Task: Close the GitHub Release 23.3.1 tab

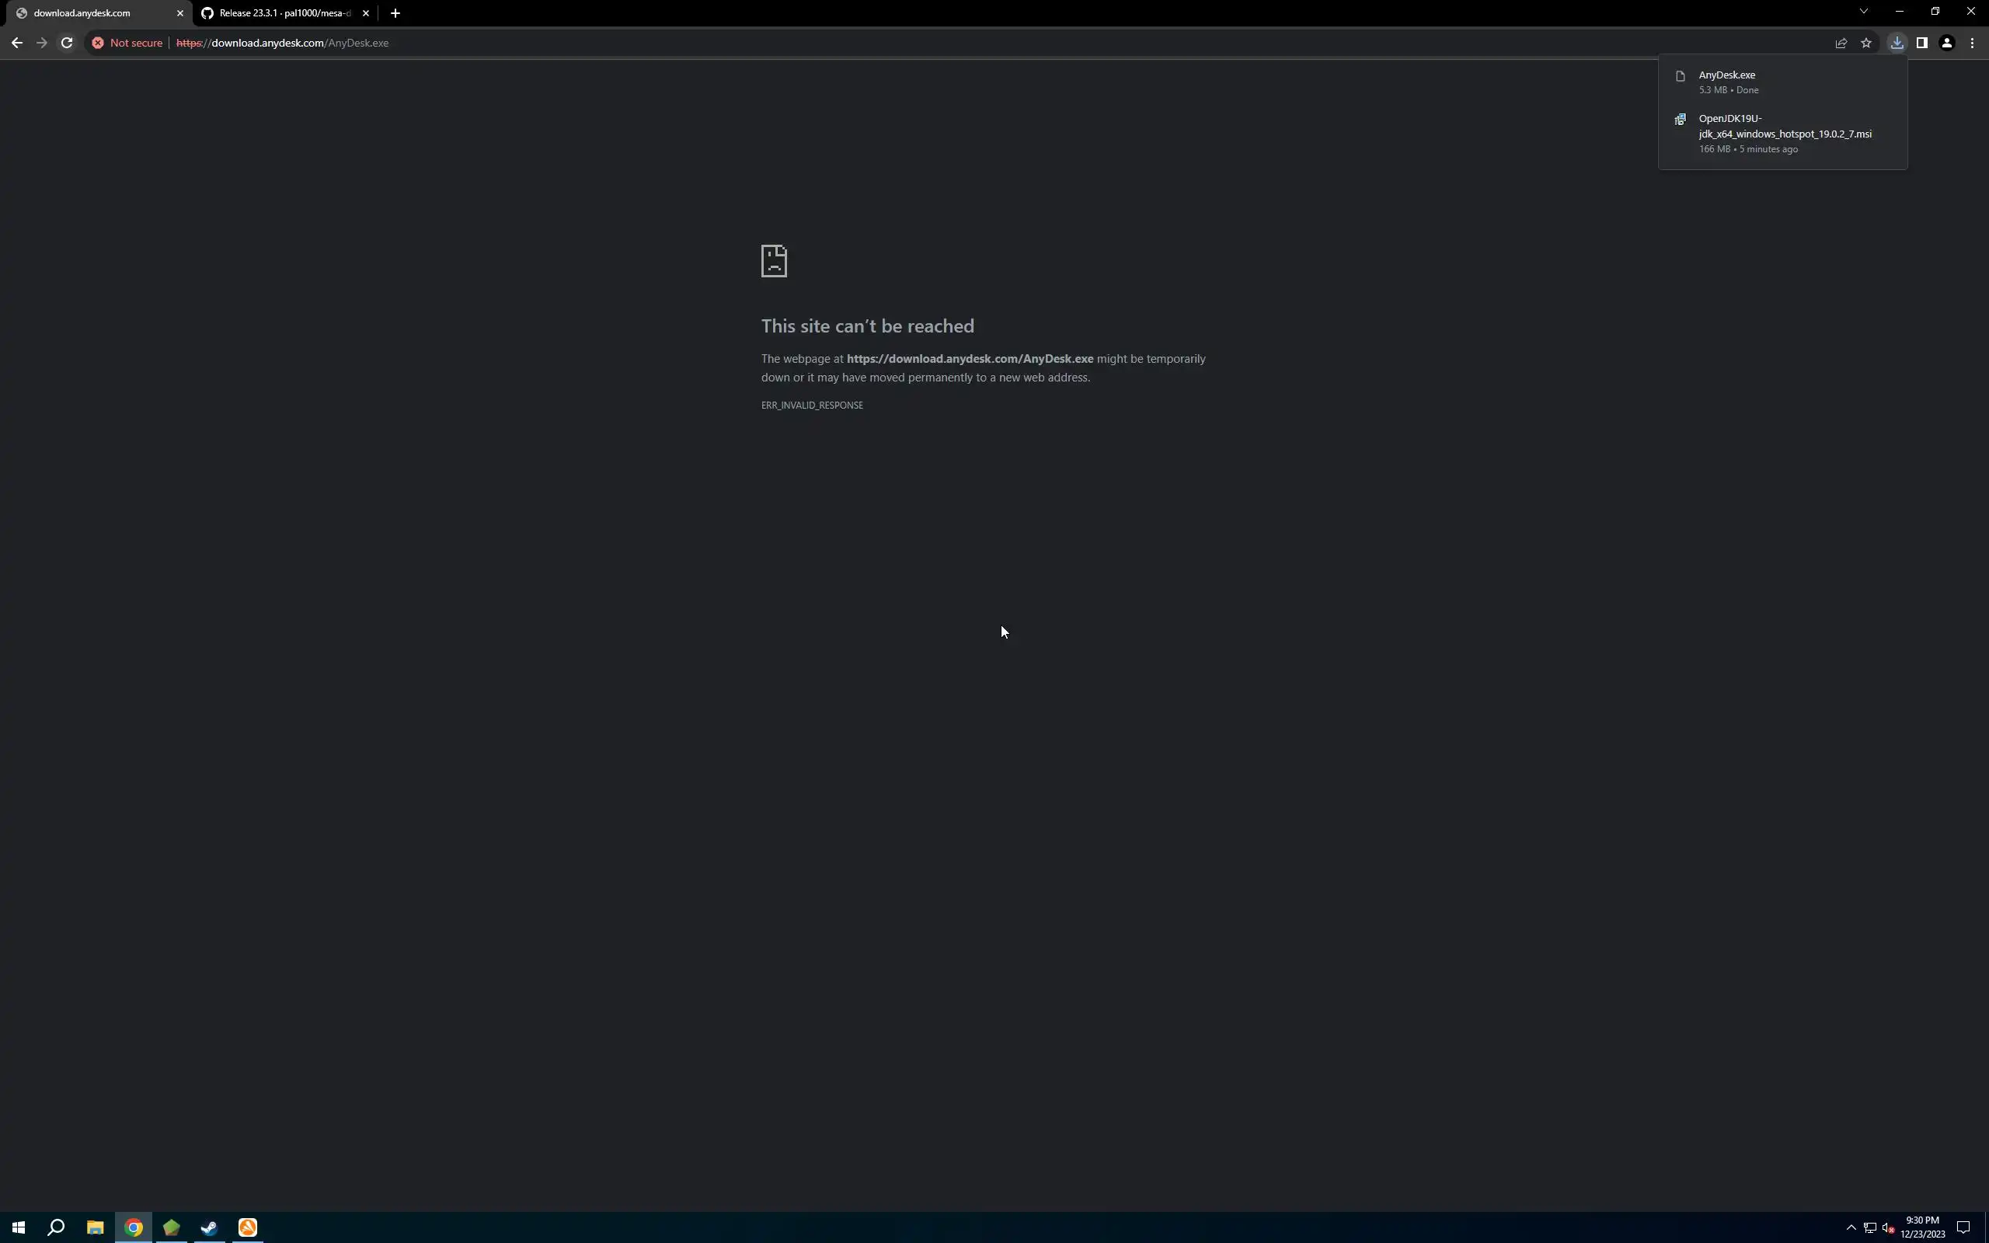Action: coord(366,13)
